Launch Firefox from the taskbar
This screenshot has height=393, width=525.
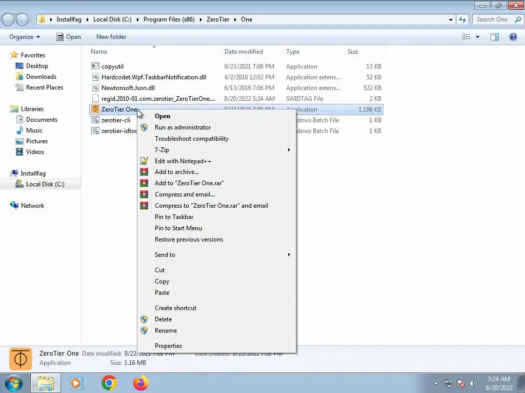(x=140, y=383)
